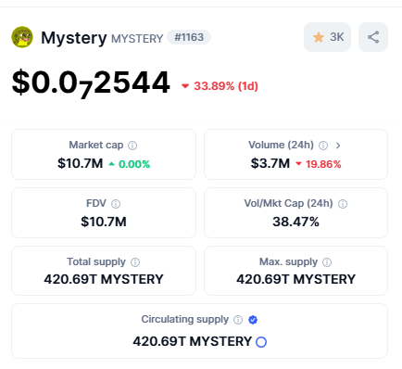
Task: Open Max. supply info icon
Action: 327,262
